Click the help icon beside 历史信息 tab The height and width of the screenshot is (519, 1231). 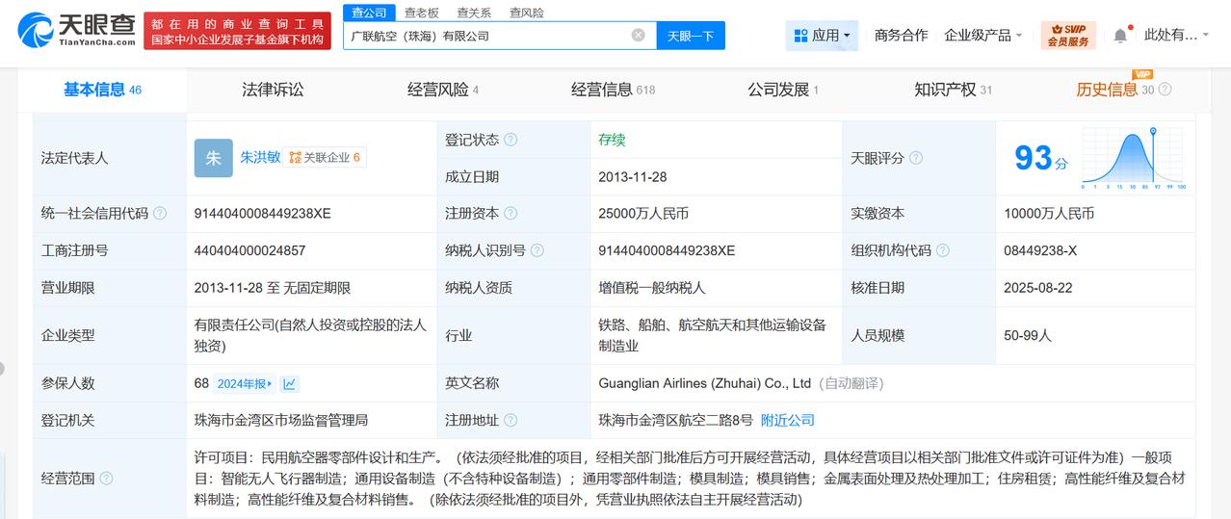coord(1165,90)
